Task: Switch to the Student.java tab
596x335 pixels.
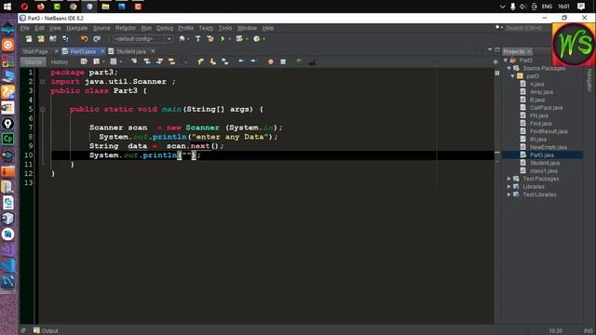Action: coord(130,51)
